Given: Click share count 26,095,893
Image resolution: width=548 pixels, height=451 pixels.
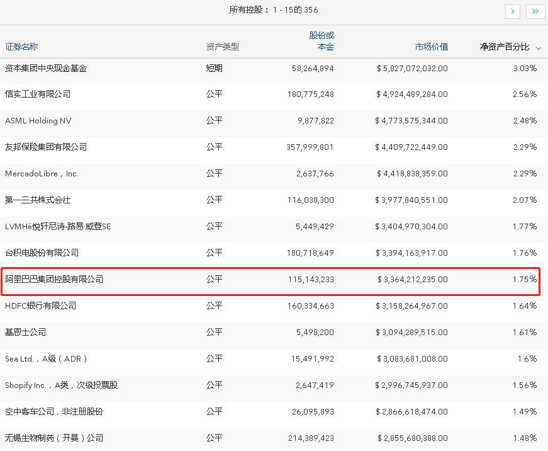Looking at the screenshot, I should pyautogui.click(x=313, y=411).
